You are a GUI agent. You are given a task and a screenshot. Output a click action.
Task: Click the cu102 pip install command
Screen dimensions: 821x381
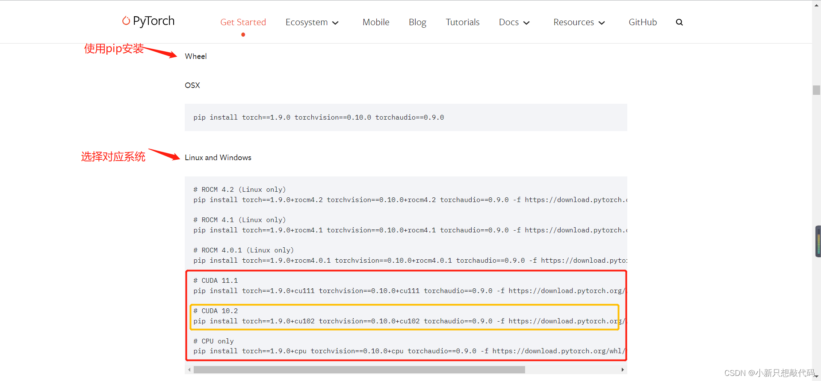pos(409,321)
